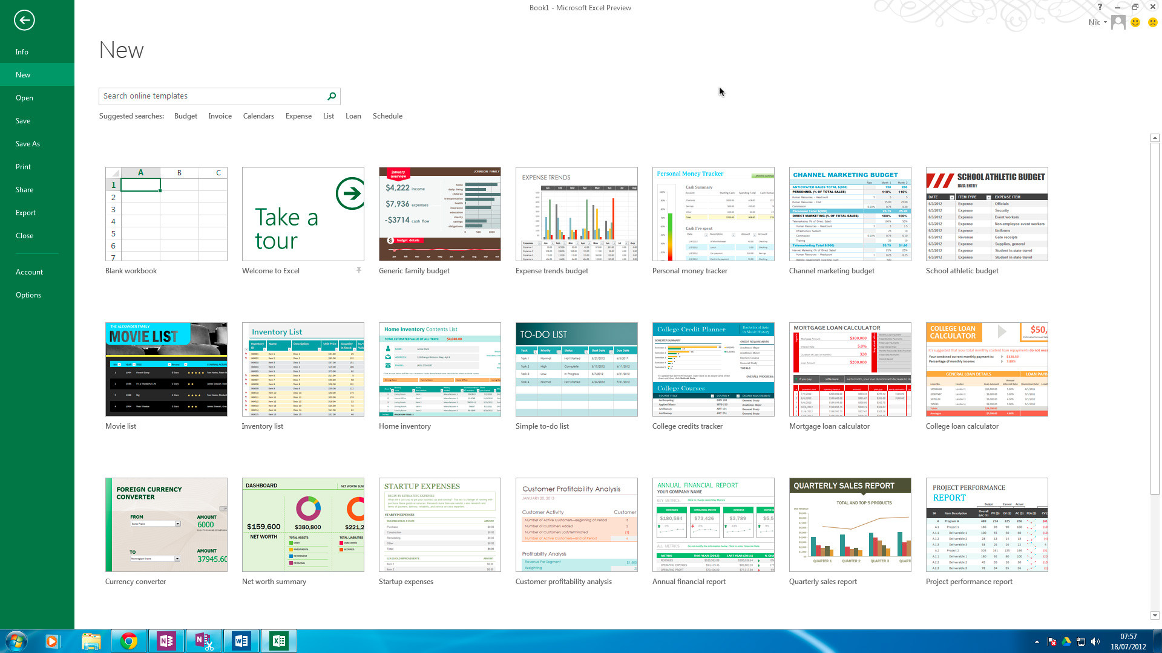Choose Save As from the sidebar

pos(37,144)
